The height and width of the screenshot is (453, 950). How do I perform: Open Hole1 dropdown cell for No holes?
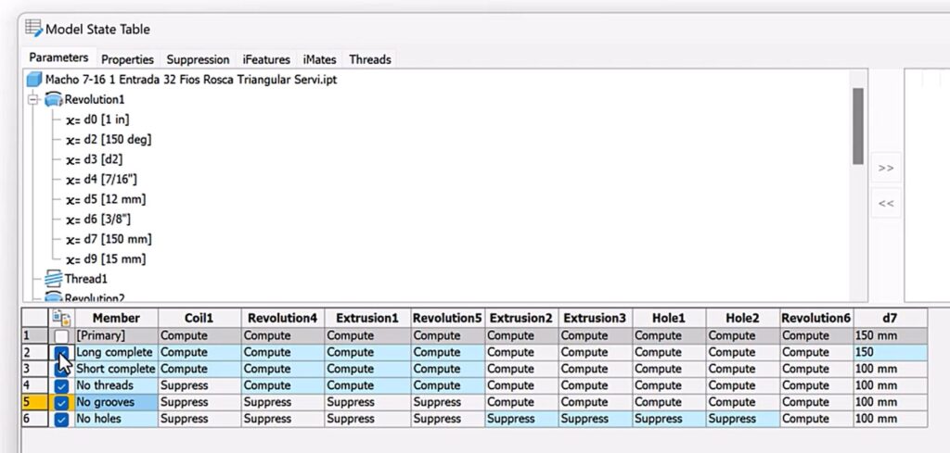[x=668, y=419]
